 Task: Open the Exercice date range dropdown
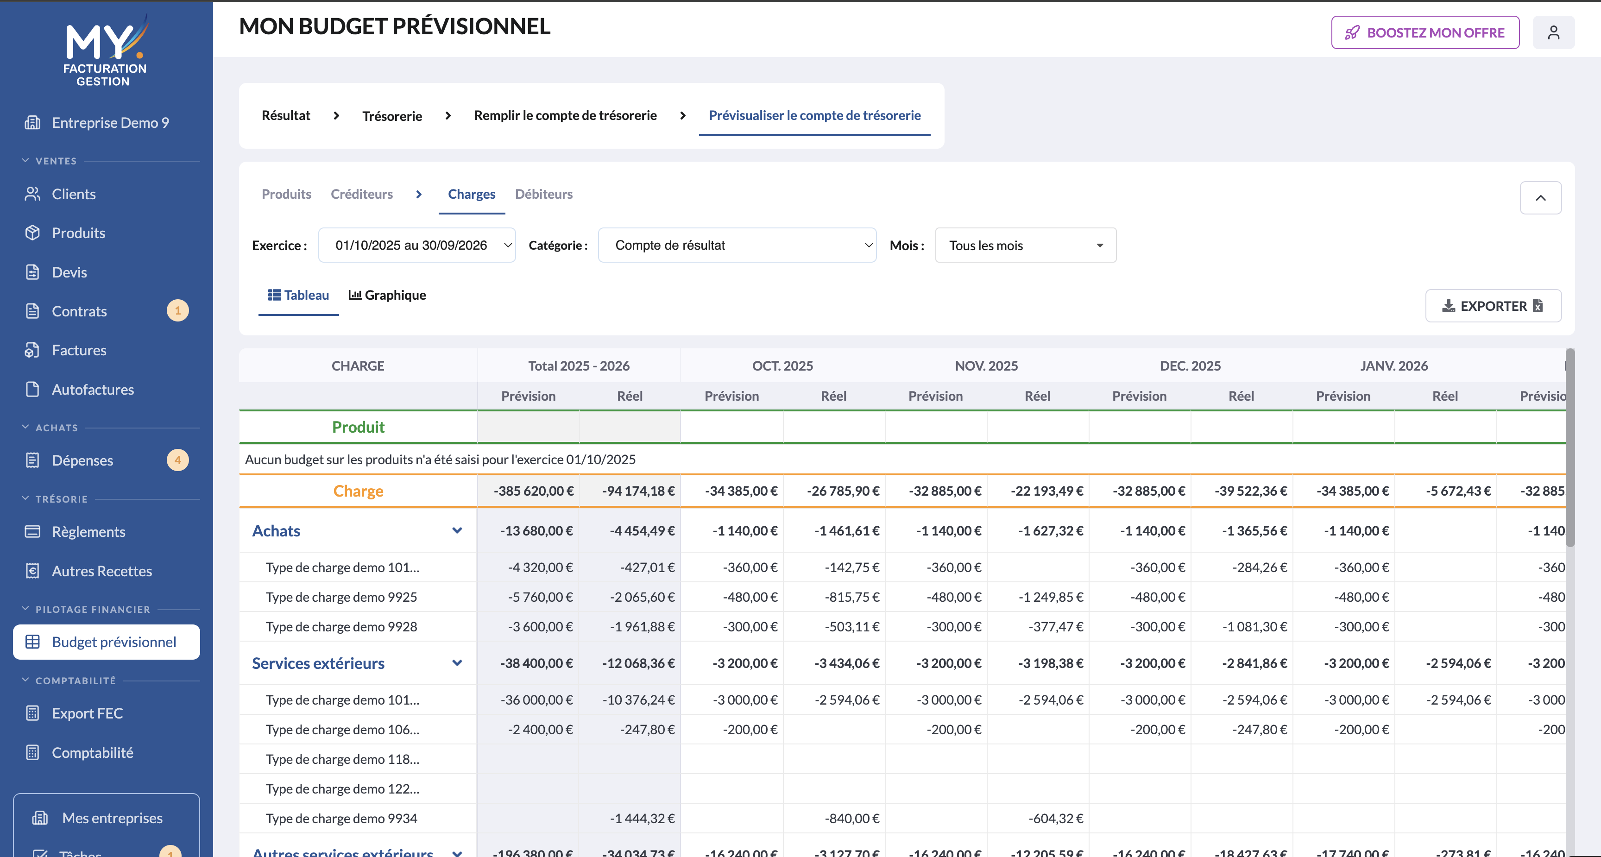416,245
